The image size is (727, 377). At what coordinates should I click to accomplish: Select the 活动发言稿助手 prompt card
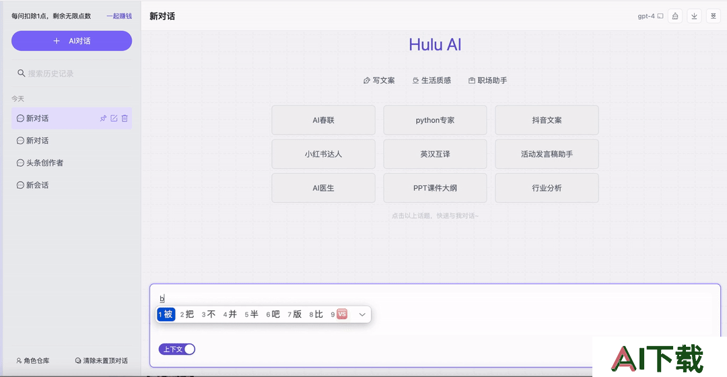(x=547, y=154)
